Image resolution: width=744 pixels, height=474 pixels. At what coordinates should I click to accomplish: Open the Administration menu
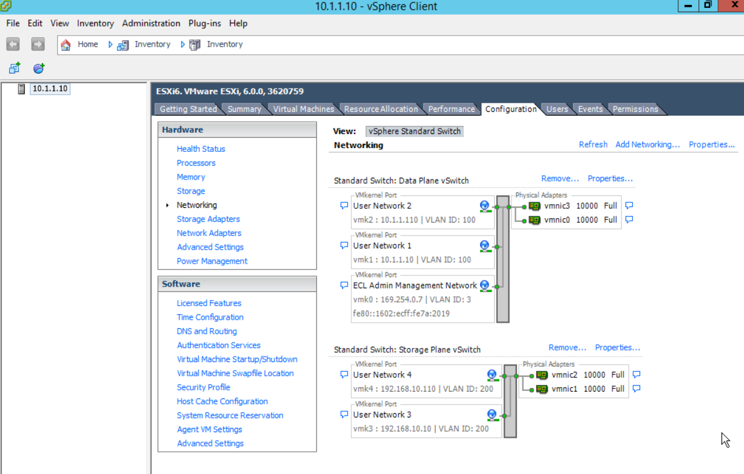[151, 23]
